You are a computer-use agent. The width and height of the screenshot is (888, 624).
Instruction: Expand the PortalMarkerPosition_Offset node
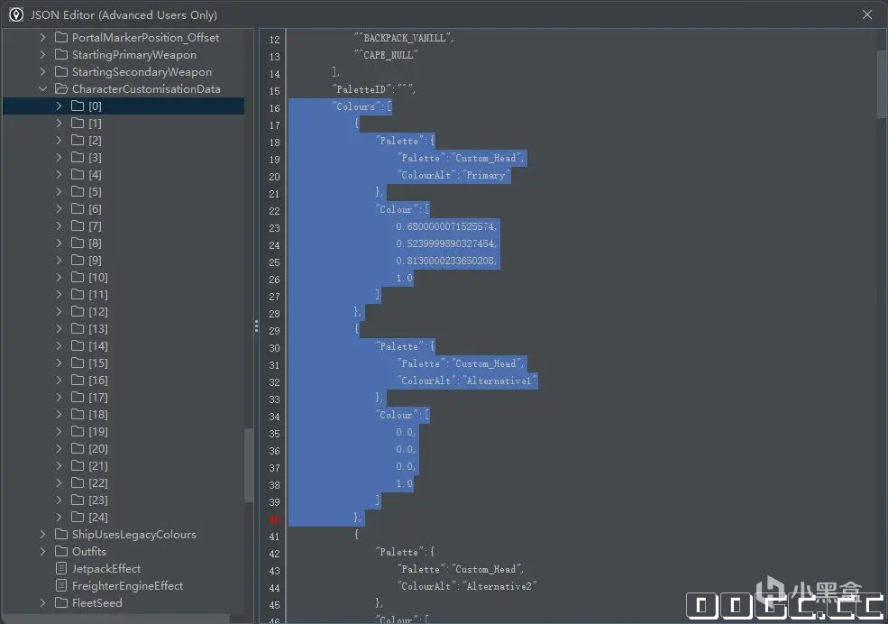point(42,37)
